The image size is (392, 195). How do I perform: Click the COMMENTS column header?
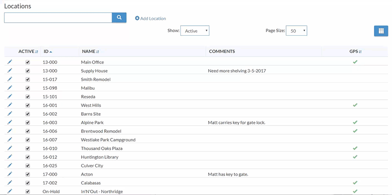(222, 51)
